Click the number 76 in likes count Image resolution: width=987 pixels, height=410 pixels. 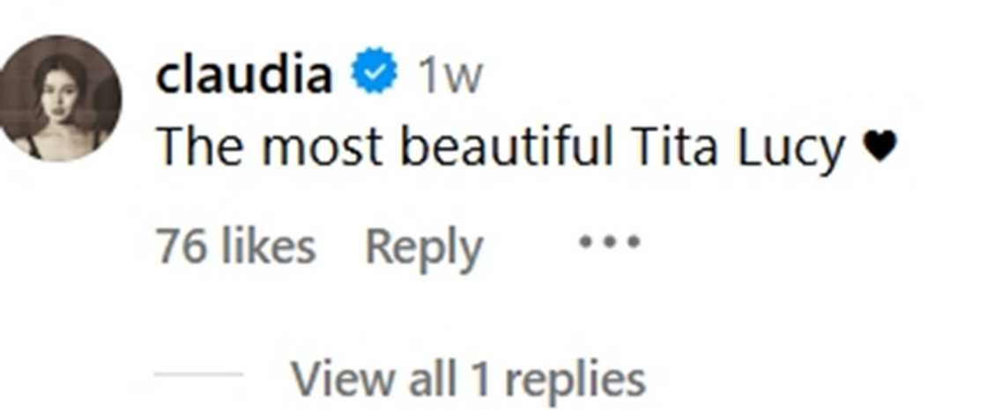point(182,247)
